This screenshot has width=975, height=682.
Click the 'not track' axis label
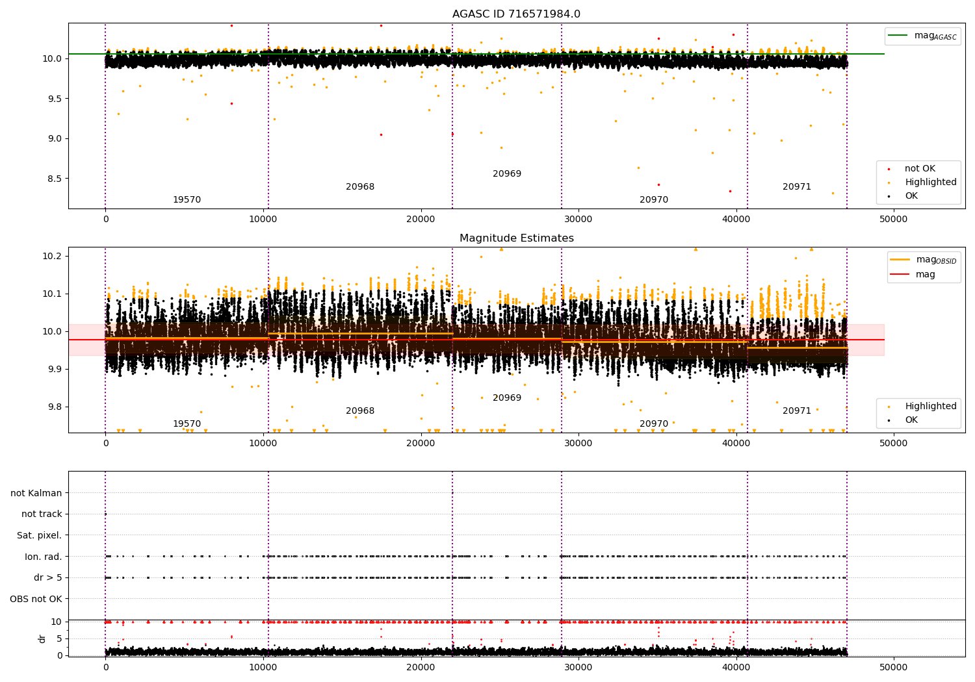pyautogui.click(x=42, y=514)
